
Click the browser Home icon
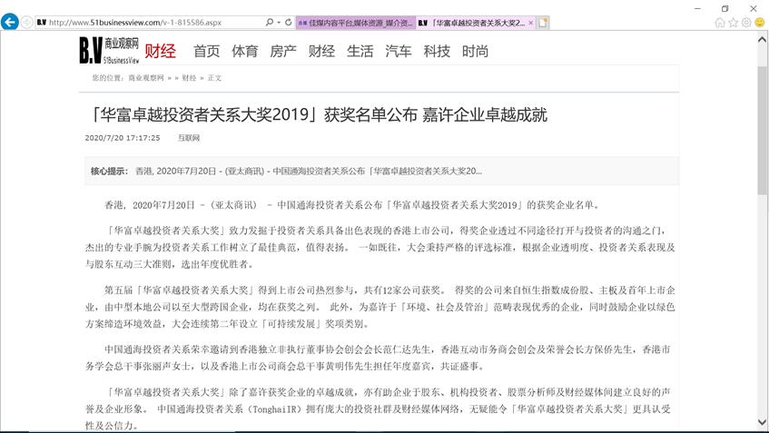[719, 23]
